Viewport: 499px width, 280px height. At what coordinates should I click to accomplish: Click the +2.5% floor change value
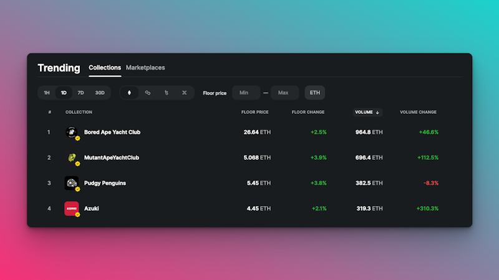319,132
